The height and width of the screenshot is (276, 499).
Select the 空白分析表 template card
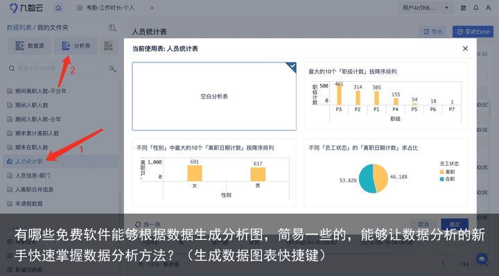214,96
